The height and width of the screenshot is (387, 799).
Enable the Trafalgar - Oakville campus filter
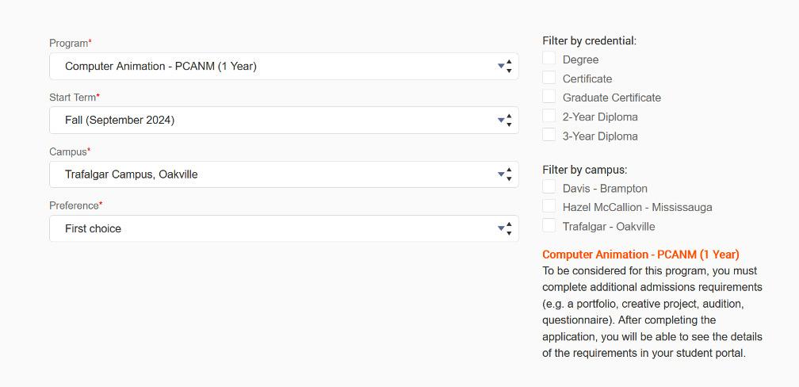click(549, 225)
